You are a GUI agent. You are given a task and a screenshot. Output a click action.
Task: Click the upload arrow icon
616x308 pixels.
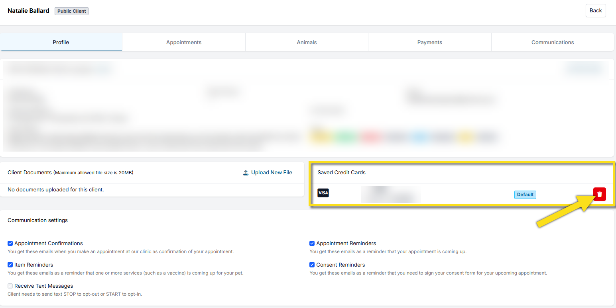tap(246, 173)
